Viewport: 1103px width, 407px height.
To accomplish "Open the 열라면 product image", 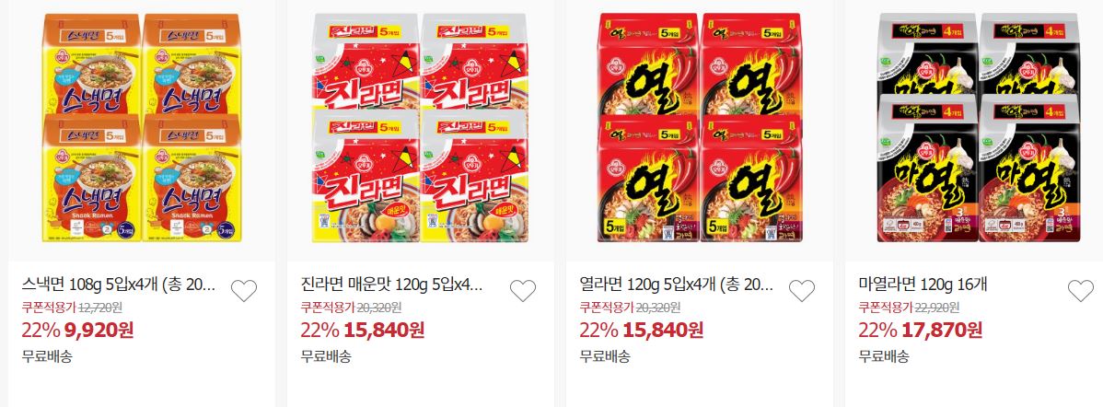I will (x=700, y=127).
